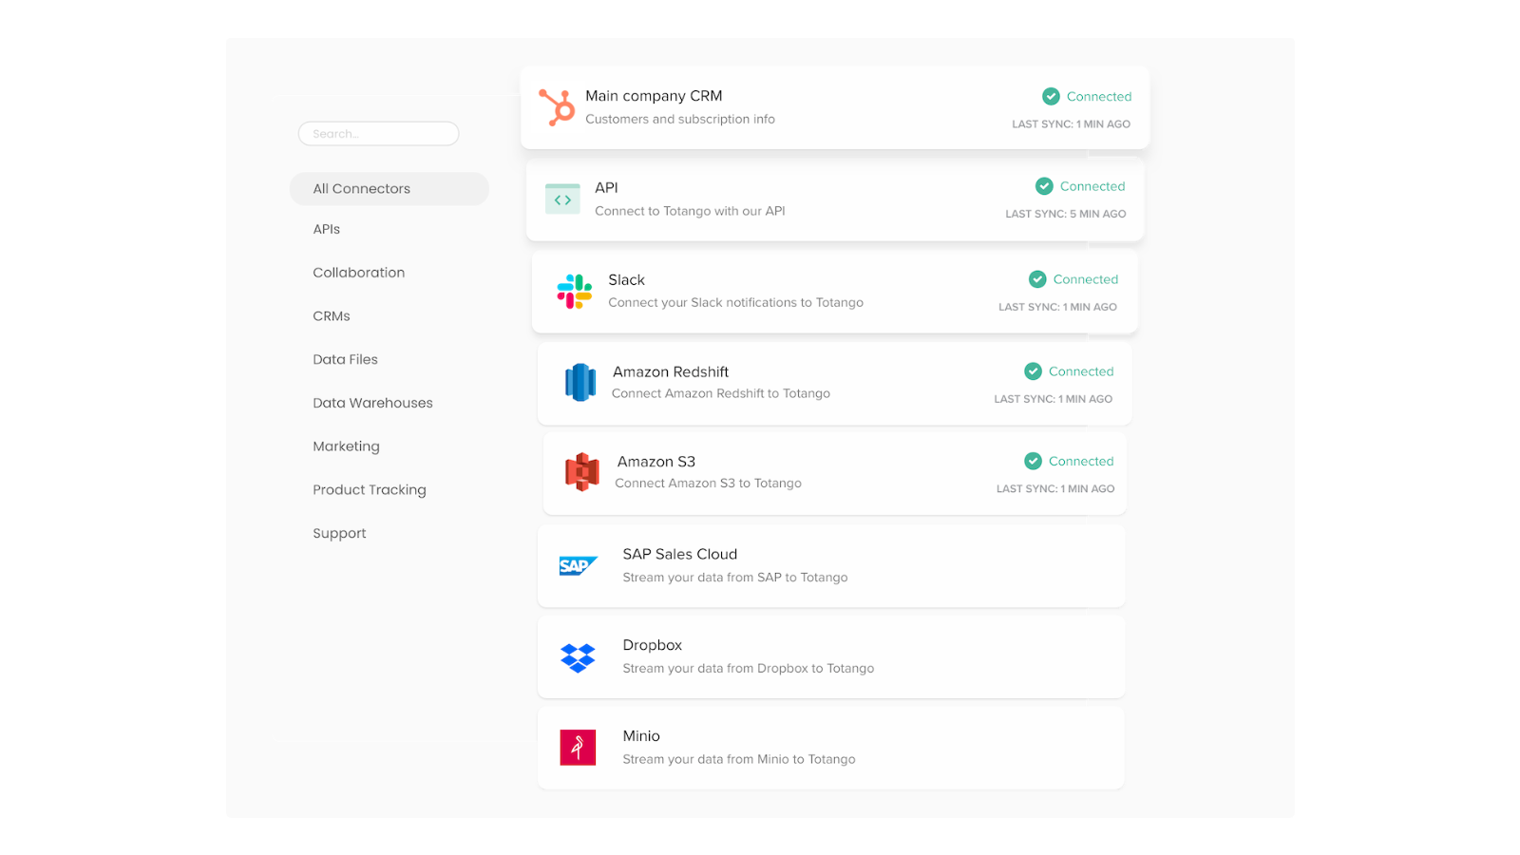Click the Dropbox logo icon
This screenshot has height=855, width=1520.
coord(578,657)
